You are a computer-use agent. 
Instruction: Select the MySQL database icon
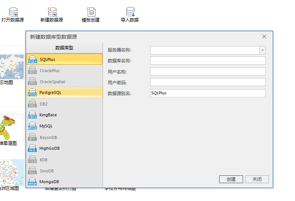(x=32, y=126)
